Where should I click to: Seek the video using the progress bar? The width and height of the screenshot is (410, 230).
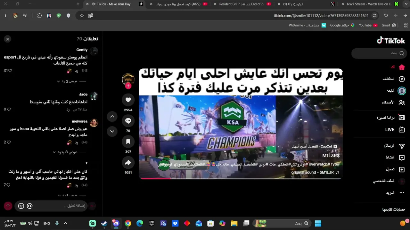pyautogui.click(x=241, y=178)
